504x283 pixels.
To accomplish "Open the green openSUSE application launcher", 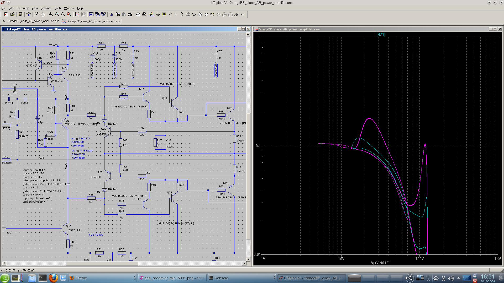I will (5, 278).
